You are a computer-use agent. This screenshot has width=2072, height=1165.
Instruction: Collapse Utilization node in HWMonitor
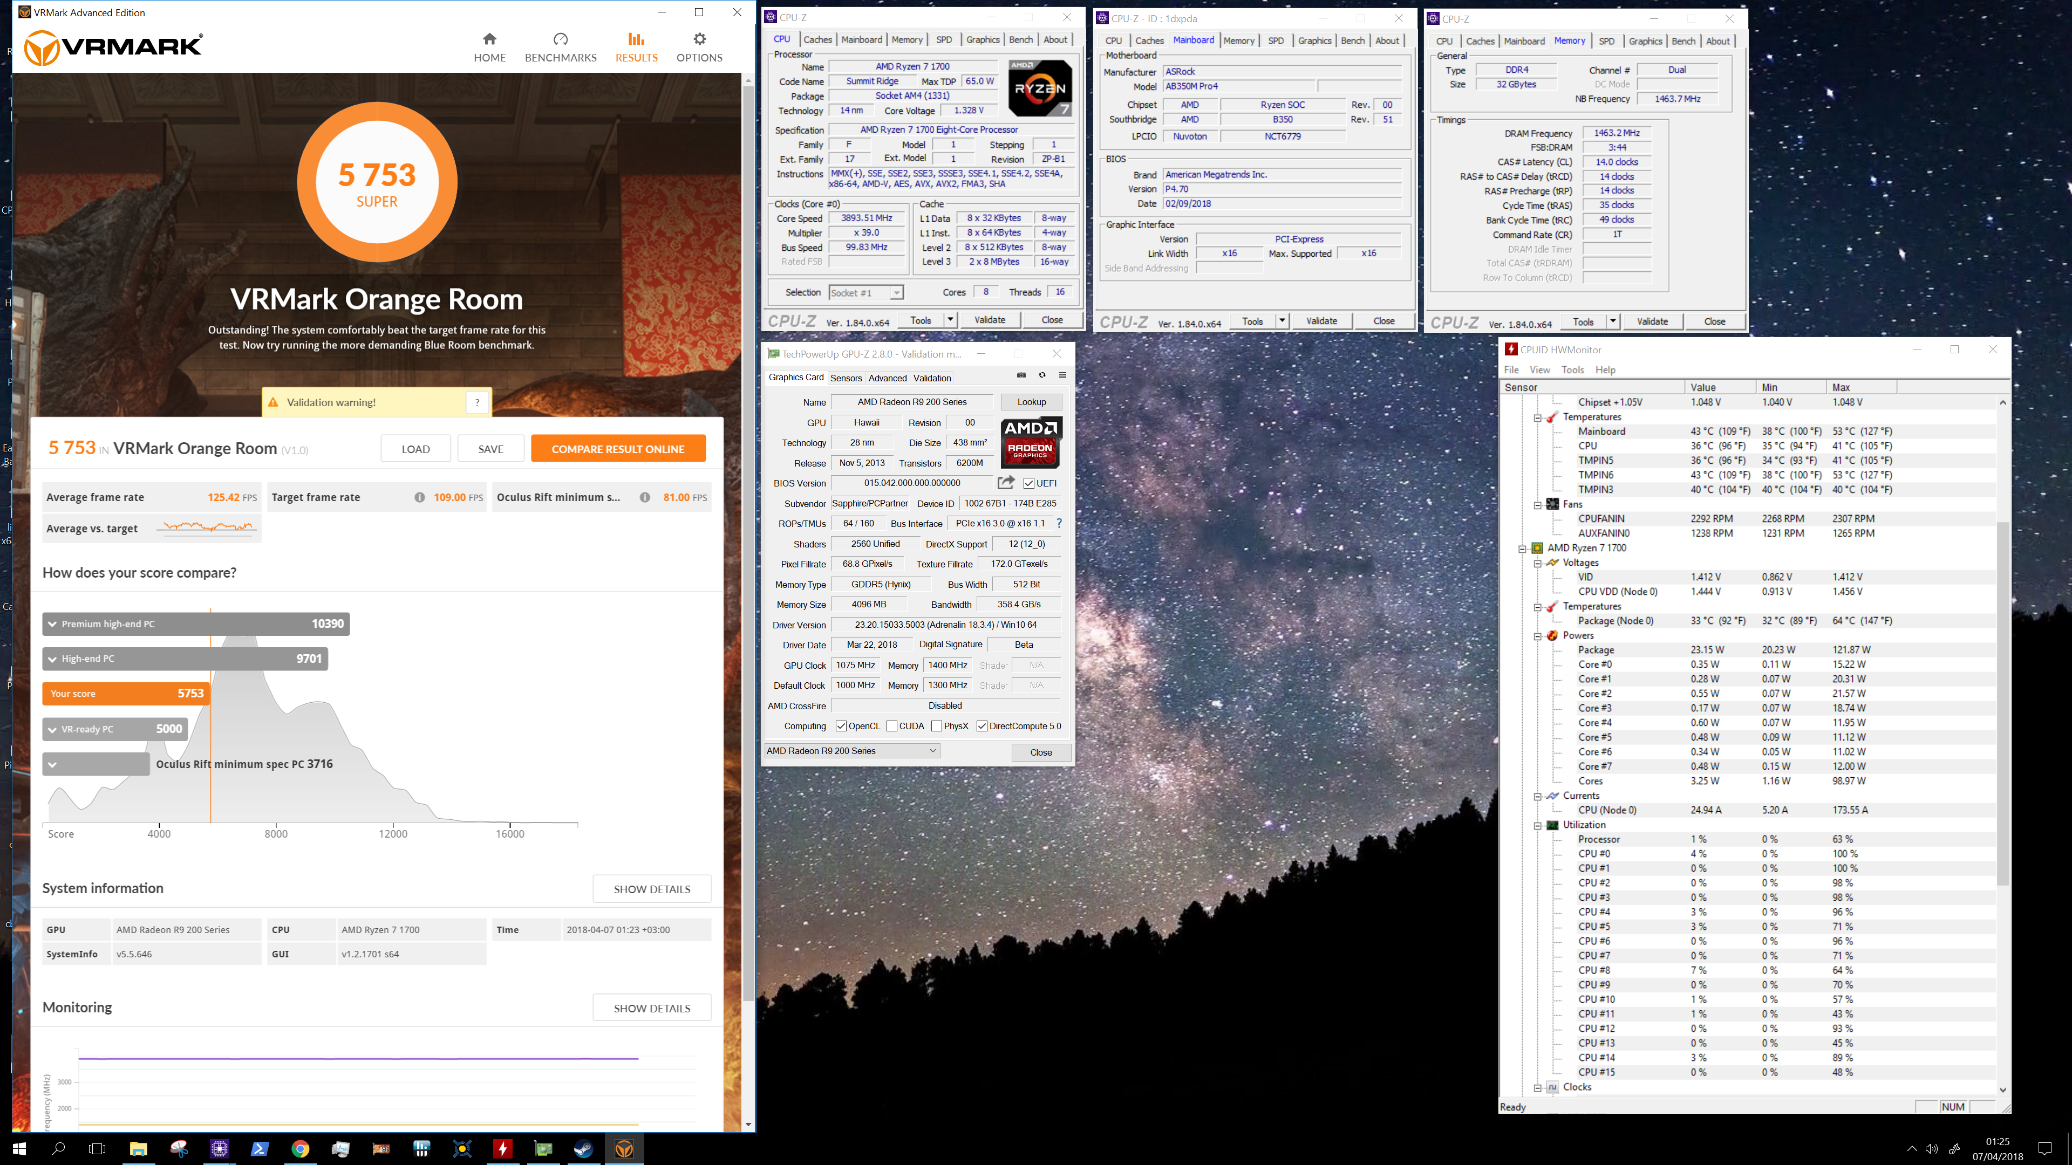(1538, 825)
